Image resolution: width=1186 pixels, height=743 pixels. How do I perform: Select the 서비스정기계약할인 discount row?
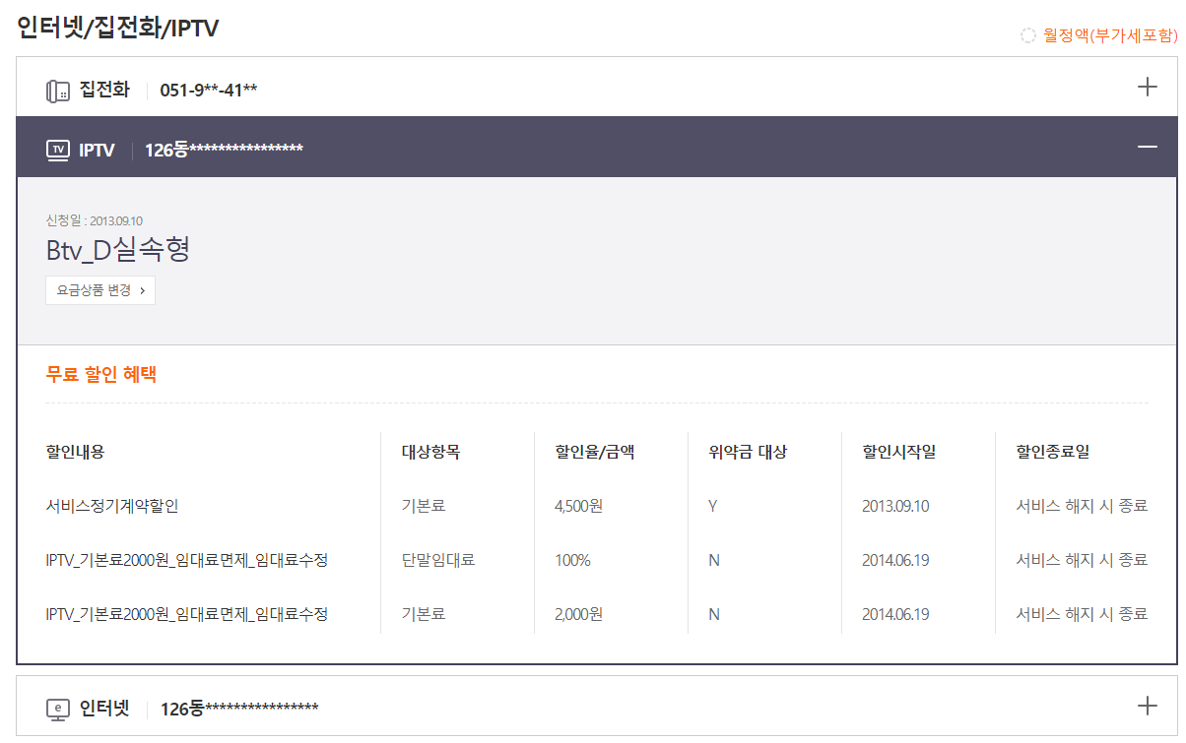point(112,506)
